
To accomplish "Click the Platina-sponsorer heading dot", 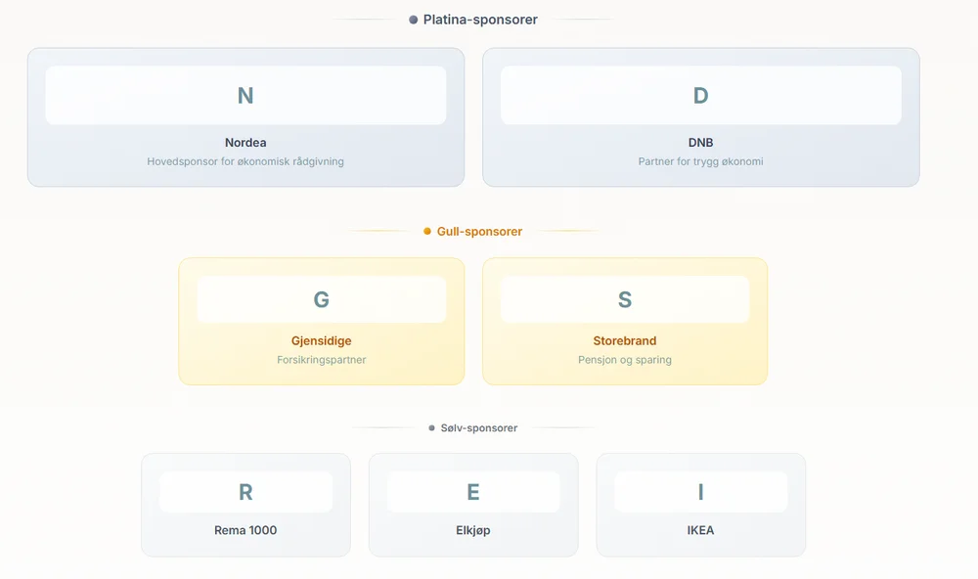I will (x=414, y=20).
